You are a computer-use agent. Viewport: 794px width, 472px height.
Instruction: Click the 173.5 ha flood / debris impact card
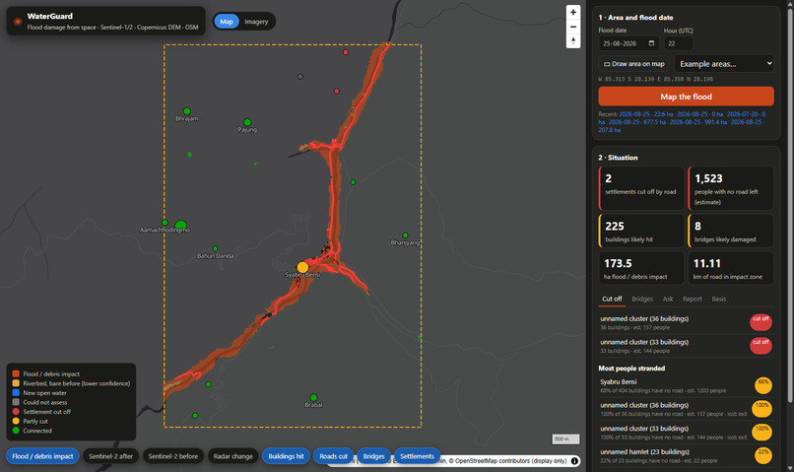click(x=641, y=268)
